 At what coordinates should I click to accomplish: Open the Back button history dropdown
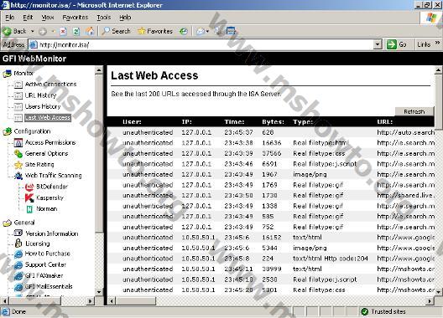point(32,31)
